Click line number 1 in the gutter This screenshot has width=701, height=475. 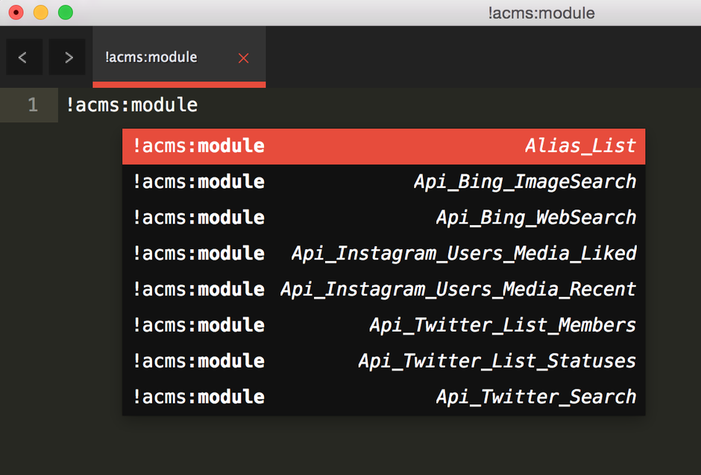tap(32, 105)
